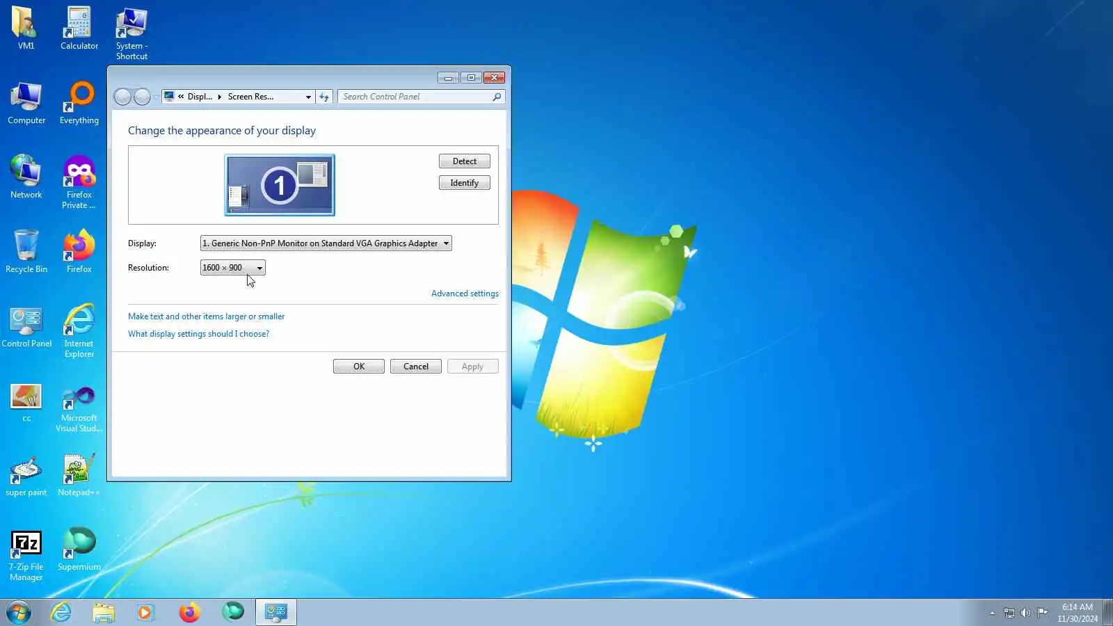Viewport: 1113px width, 626px height.
Task: Select the Network desktop icon
Action: pos(26,177)
